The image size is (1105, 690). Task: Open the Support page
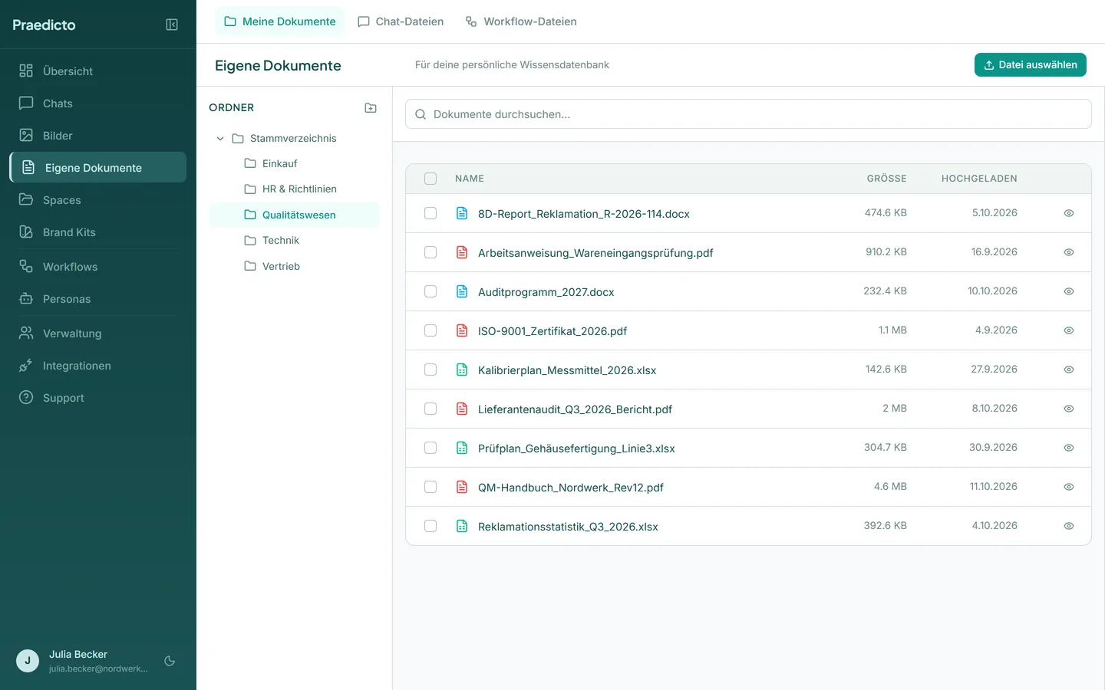pos(97,398)
